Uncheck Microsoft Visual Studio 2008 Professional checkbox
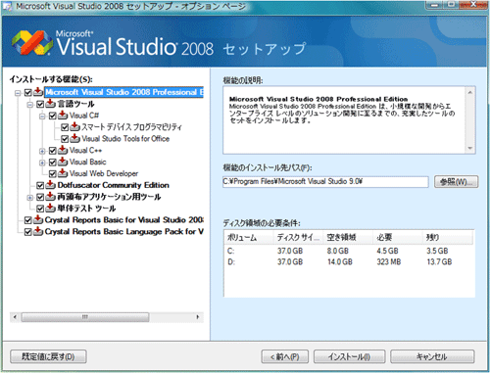 28,93
